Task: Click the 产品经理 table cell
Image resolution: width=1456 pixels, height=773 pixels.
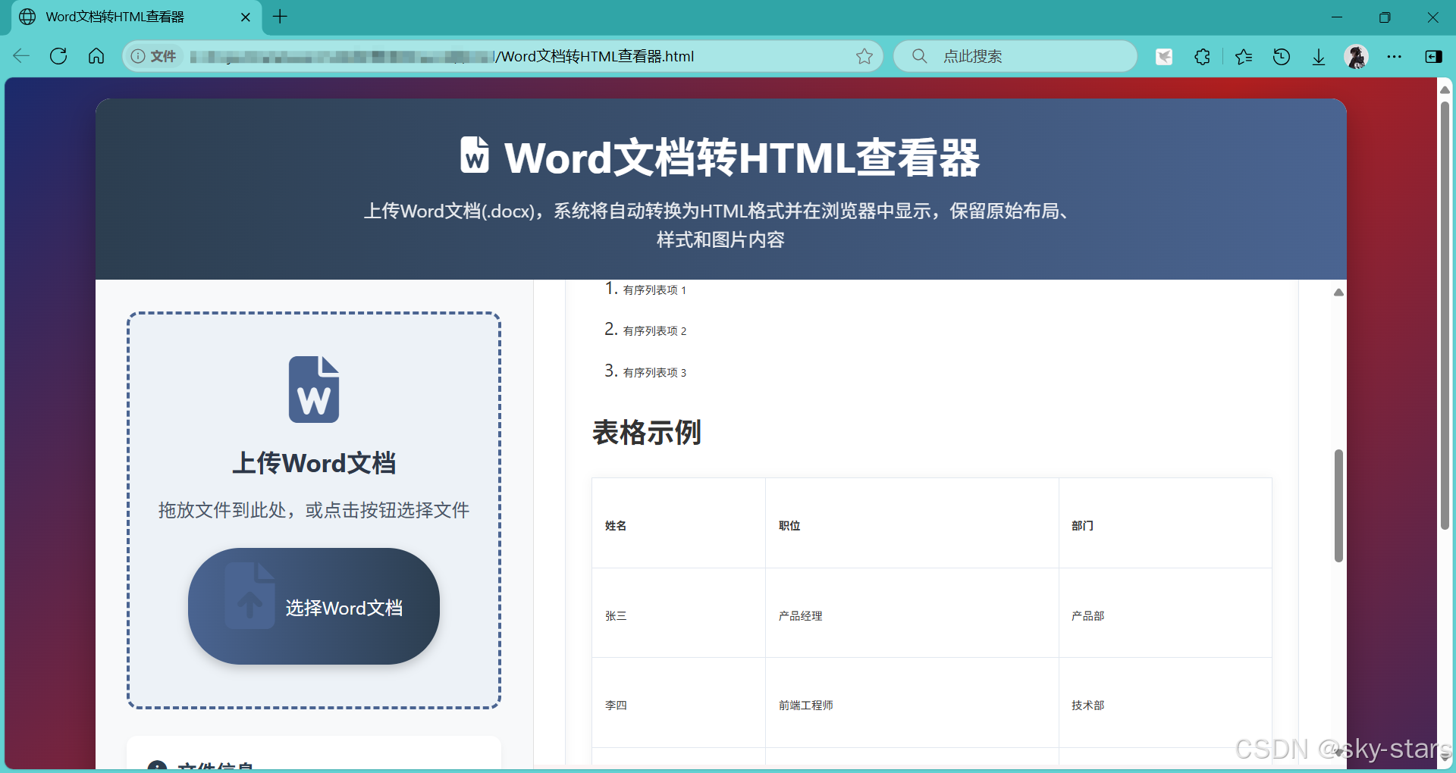Action: [x=912, y=613]
